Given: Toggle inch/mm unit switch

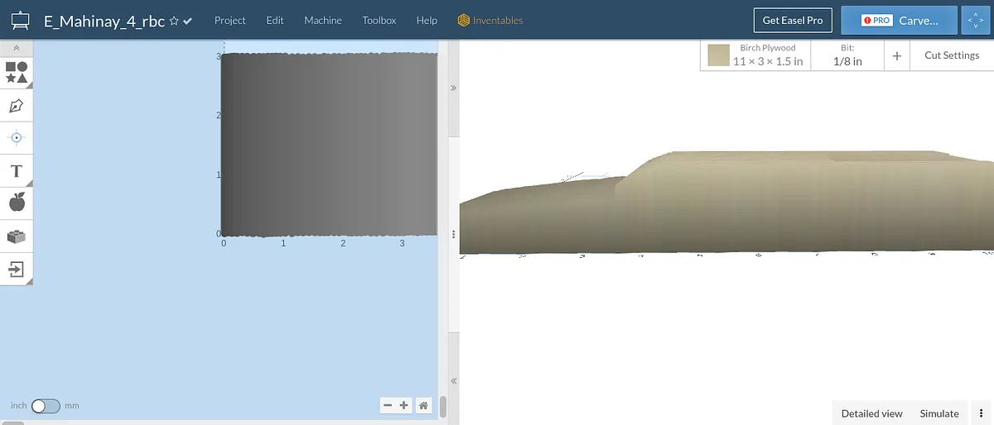Looking at the screenshot, I should (46, 406).
